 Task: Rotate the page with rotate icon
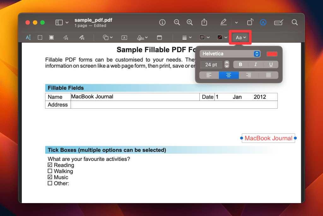click(x=250, y=22)
